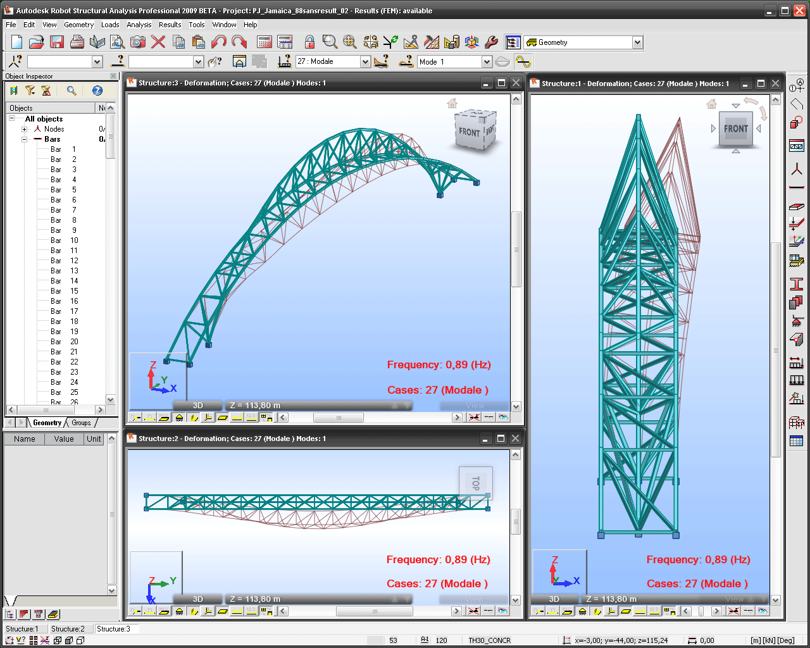Toggle the sine wave animation icon
810x648 pixels.
tap(523, 61)
